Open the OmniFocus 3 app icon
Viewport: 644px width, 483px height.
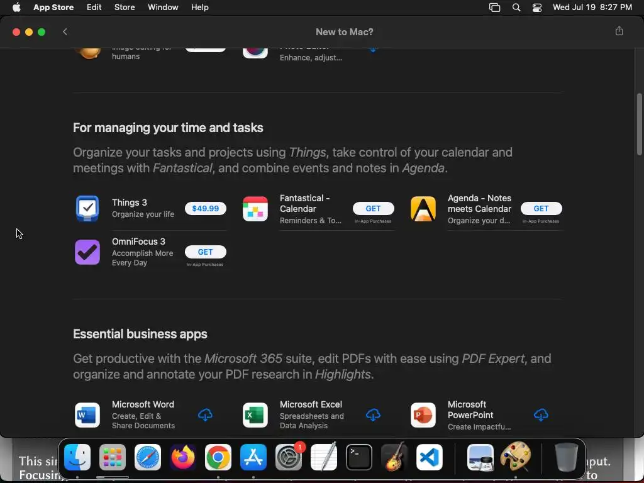[x=87, y=252]
